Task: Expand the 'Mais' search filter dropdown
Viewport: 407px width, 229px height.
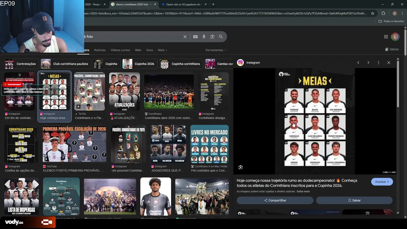Action: tap(162, 50)
